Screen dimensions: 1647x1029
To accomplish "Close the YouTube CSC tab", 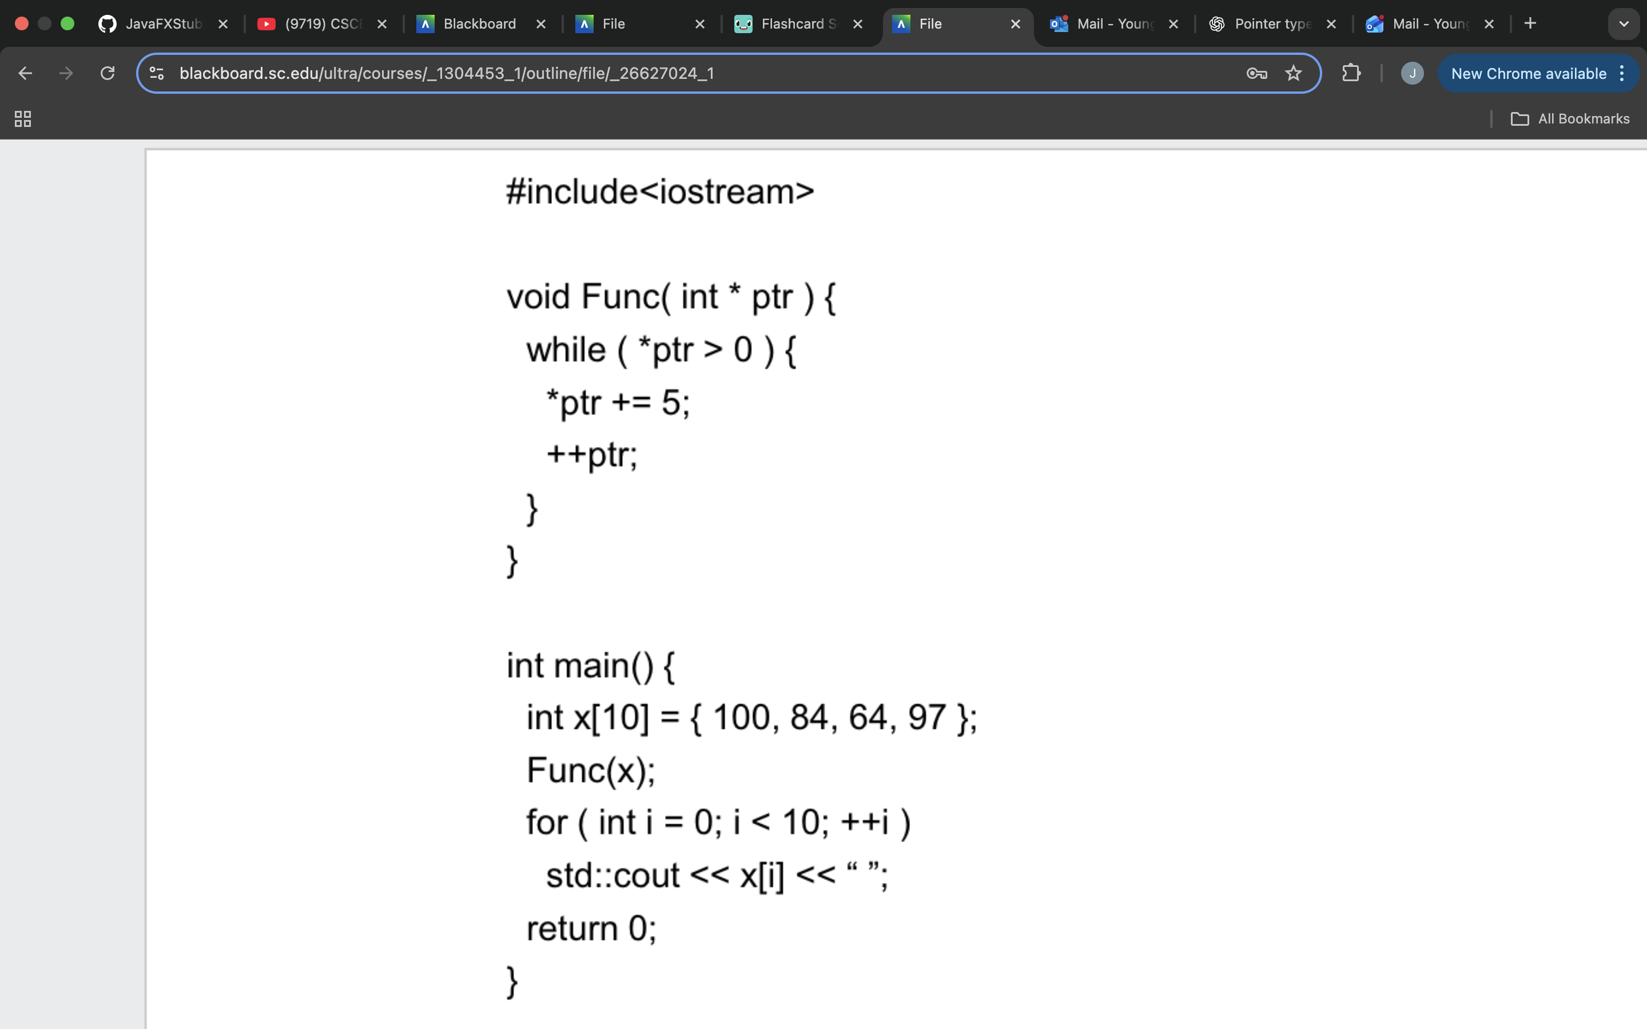I will pyautogui.click(x=382, y=24).
